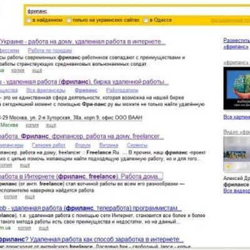The image size is (250, 250).
Task: Toggle the «в Одессе» checkbox
Action: coord(146,20)
